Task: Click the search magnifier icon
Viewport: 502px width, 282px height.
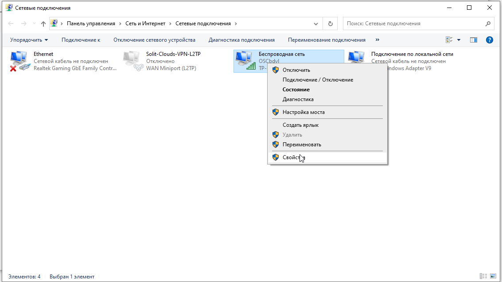Action: point(488,23)
